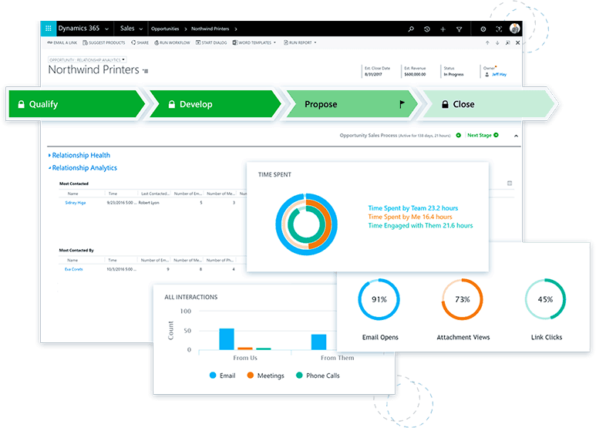Image resolution: width=596 pixels, height=428 pixels.
Task: Click Time Engaged with Them 21.6 hours text
Action: click(x=420, y=225)
